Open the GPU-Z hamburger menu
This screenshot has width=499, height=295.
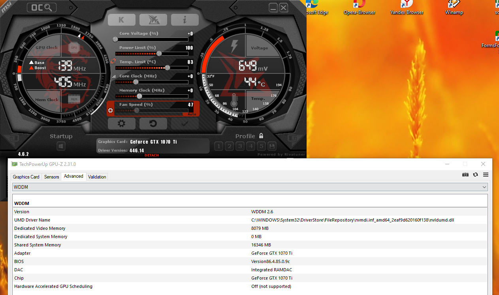[486, 175]
